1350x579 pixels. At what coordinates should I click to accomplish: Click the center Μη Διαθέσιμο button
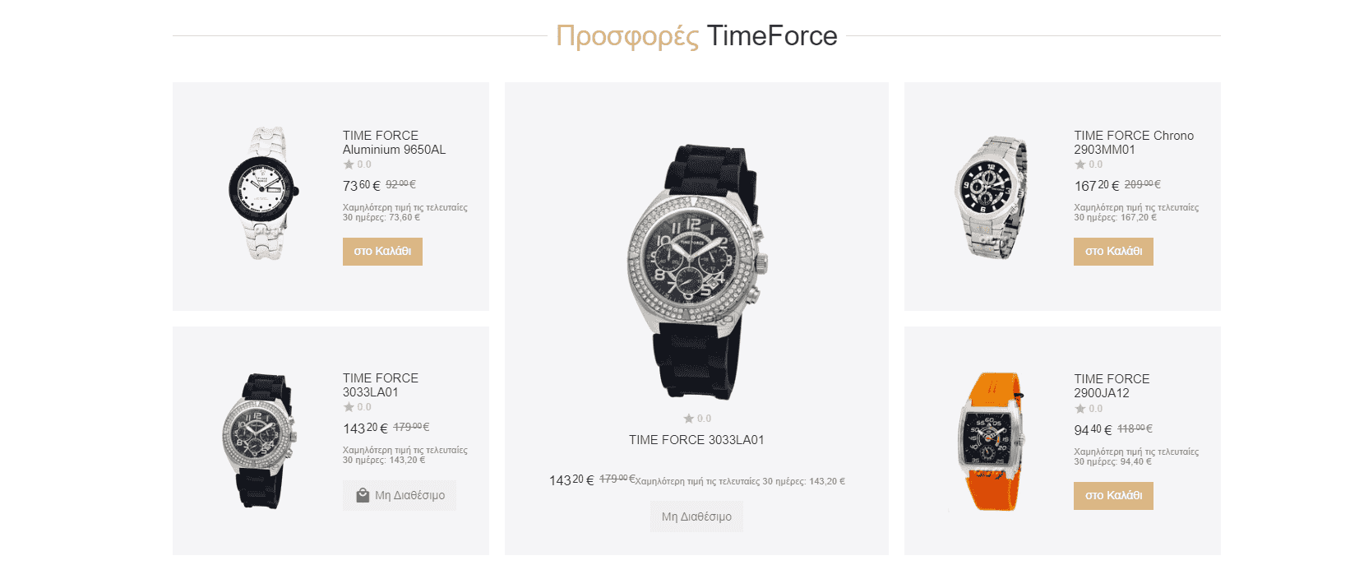pos(696,516)
